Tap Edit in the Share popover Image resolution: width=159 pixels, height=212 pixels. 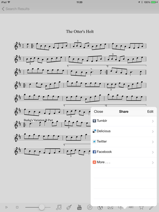pyautogui.click(x=150, y=112)
